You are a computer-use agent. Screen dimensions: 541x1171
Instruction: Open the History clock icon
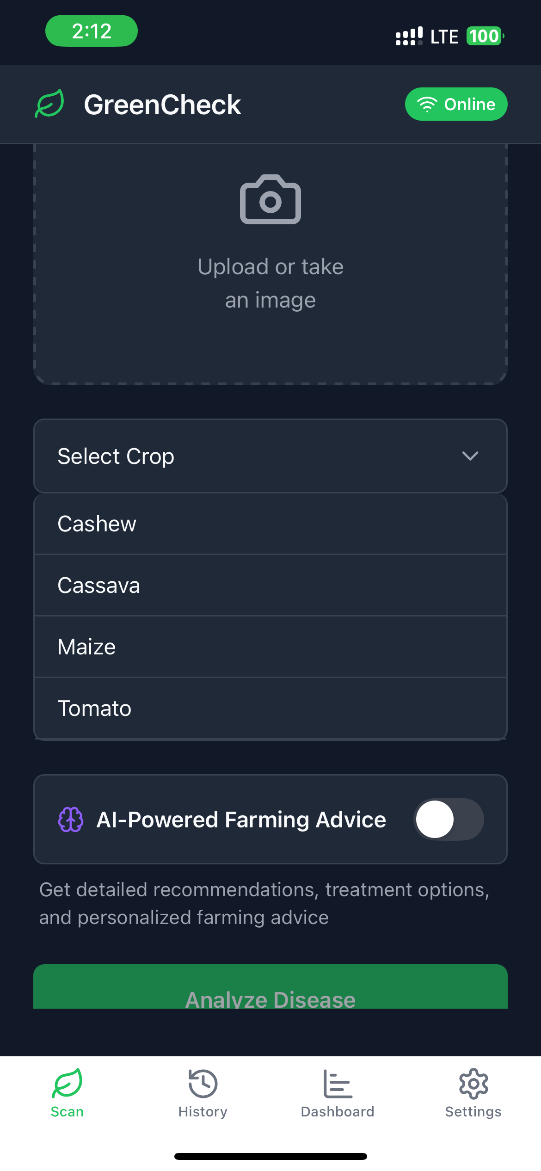coord(203,1083)
